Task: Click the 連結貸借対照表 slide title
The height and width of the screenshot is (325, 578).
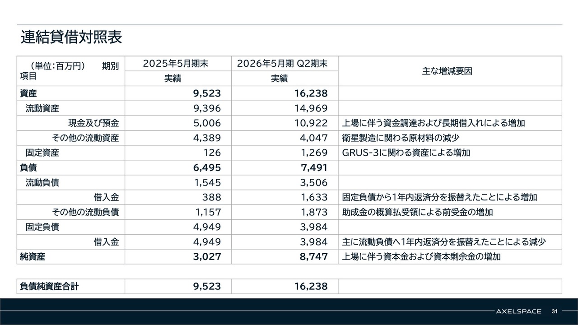Action: coord(71,37)
